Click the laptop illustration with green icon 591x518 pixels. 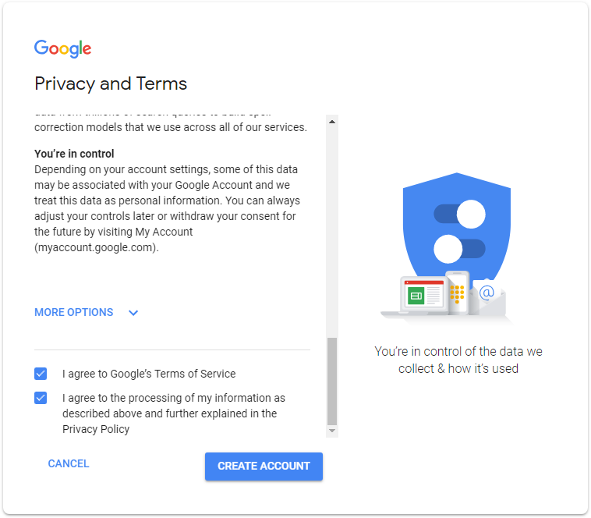click(419, 296)
